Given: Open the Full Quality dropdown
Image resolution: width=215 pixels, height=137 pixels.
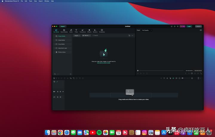Looking at the screenshot, I should (147, 30).
